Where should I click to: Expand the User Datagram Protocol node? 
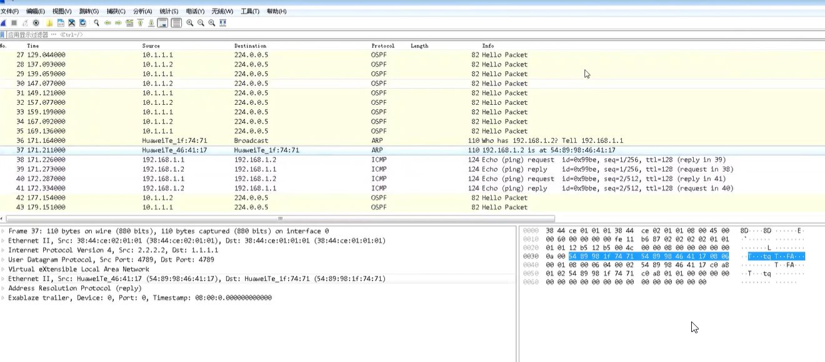[3, 260]
